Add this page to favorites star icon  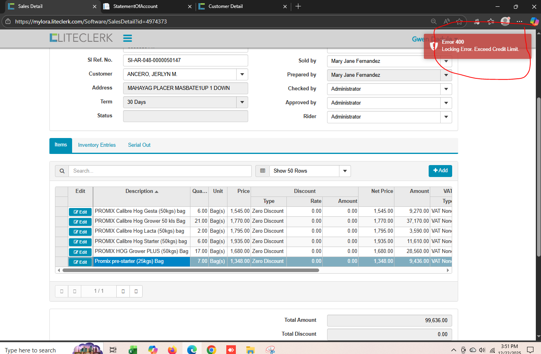pyautogui.click(x=459, y=22)
